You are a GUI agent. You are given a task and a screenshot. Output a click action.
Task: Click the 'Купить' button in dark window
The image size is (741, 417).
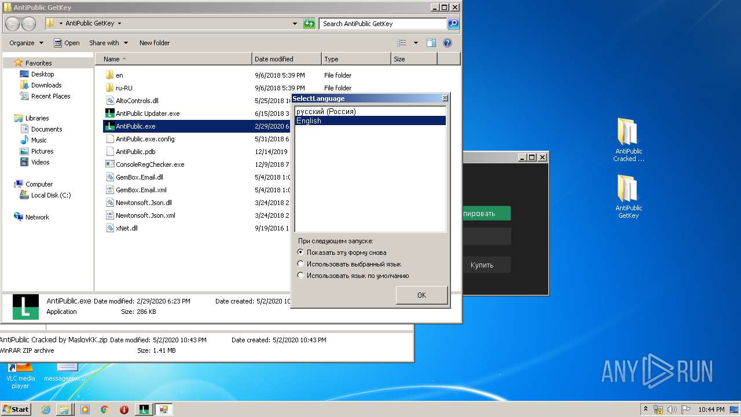pyautogui.click(x=486, y=265)
